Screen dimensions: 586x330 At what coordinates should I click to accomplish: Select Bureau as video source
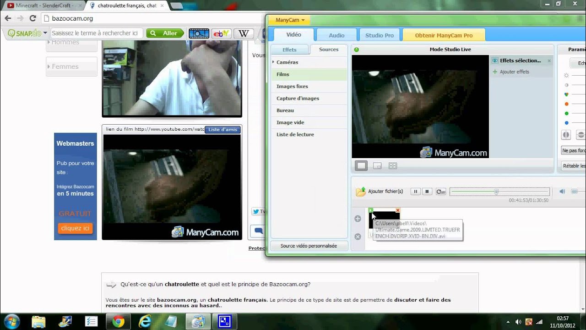309,110
